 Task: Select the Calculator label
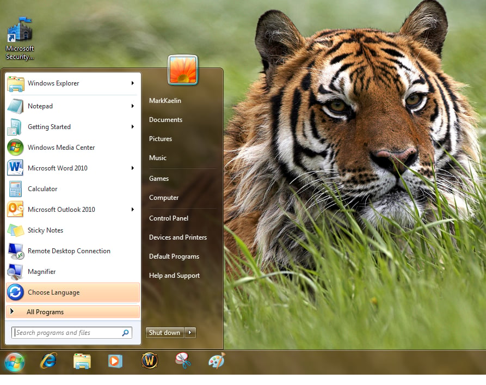[42, 189]
